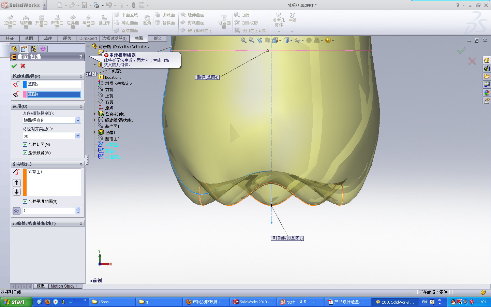The image size is (491, 307).
Task: Expand the 包覆1 feature tree node
Action: point(95,132)
